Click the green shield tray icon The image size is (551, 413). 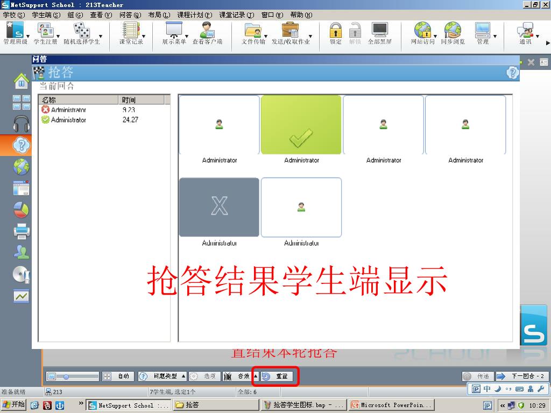(521, 405)
